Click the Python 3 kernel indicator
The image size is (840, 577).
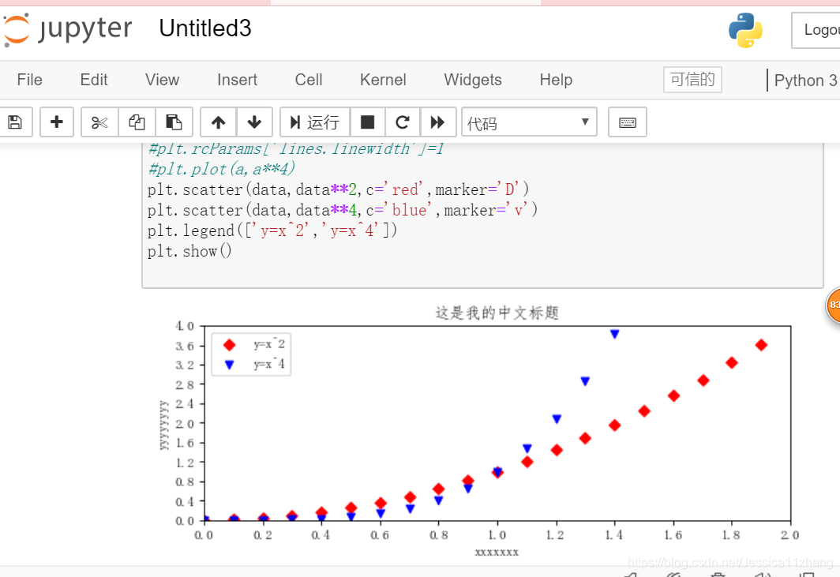coord(805,81)
